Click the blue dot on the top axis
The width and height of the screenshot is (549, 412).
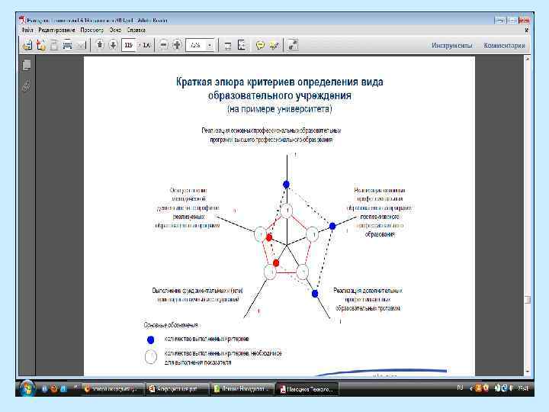coord(287,185)
